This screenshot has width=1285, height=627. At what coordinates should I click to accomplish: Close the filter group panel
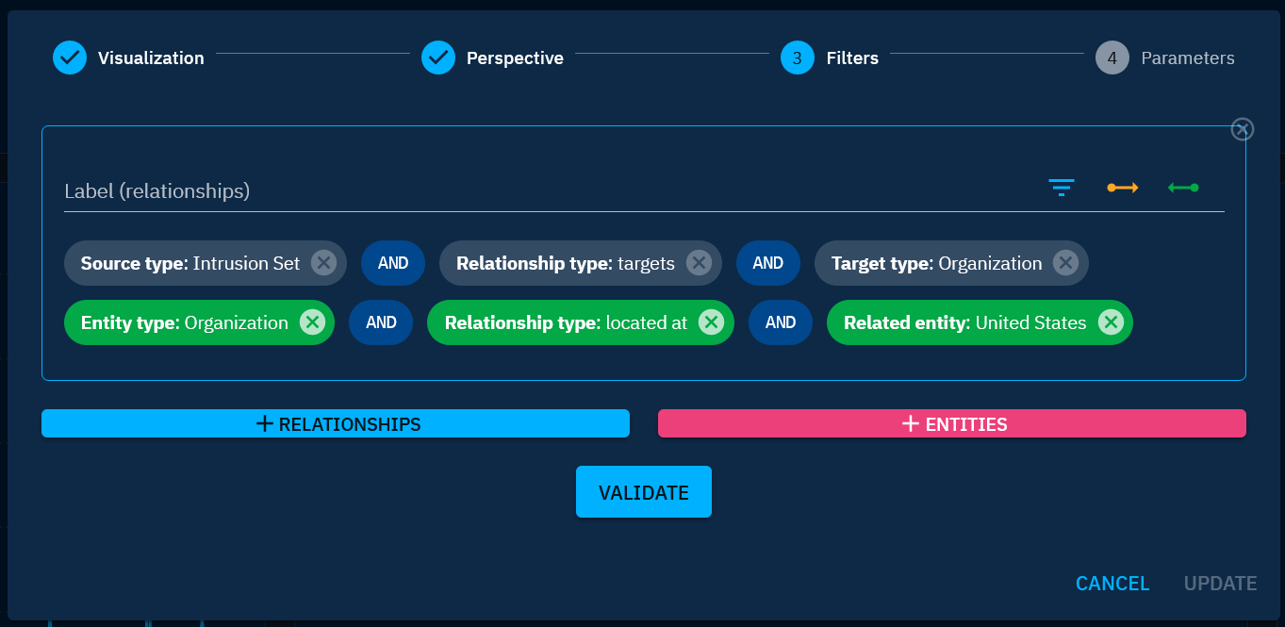(1242, 129)
